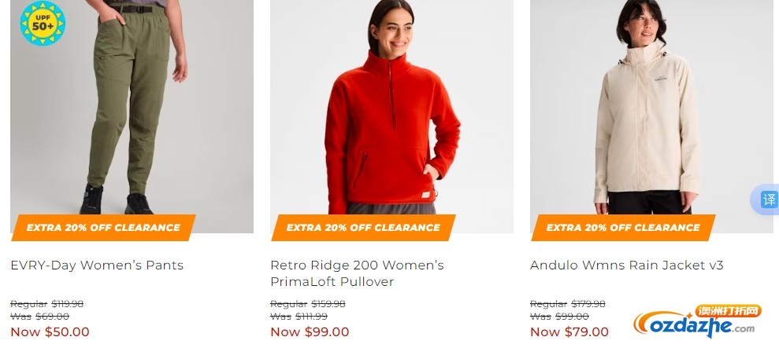
Task: Click the clearance banner on rain jacket
Action: coord(623,228)
